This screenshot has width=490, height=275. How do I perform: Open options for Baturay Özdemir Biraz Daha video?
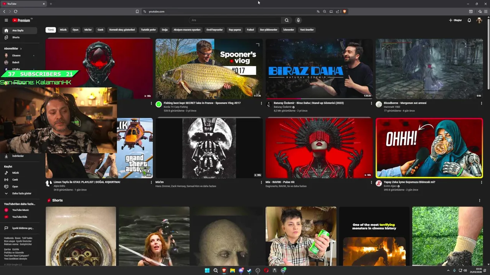(x=371, y=103)
